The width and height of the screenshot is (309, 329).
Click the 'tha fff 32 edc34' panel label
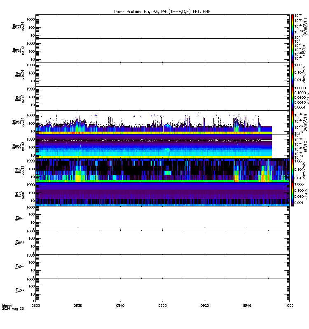18,27
